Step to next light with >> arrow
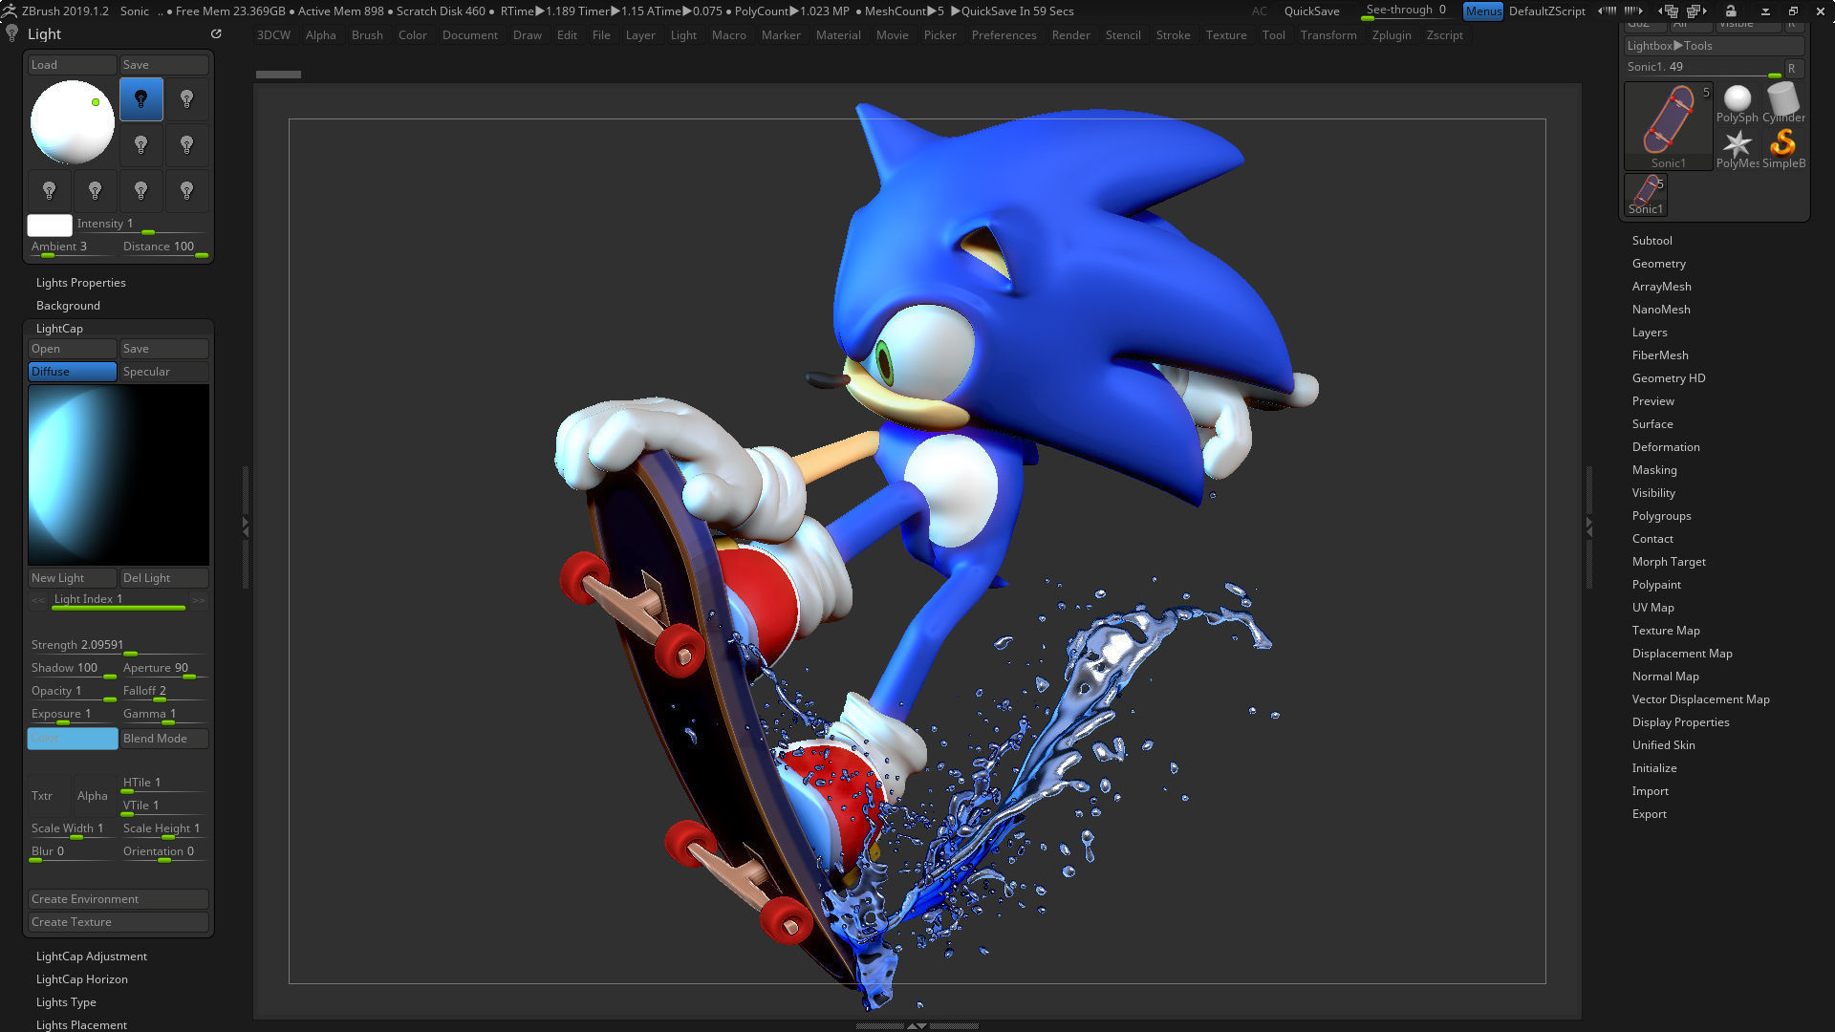Screen dimensions: 1835x1032 click(x=198, y=600)
